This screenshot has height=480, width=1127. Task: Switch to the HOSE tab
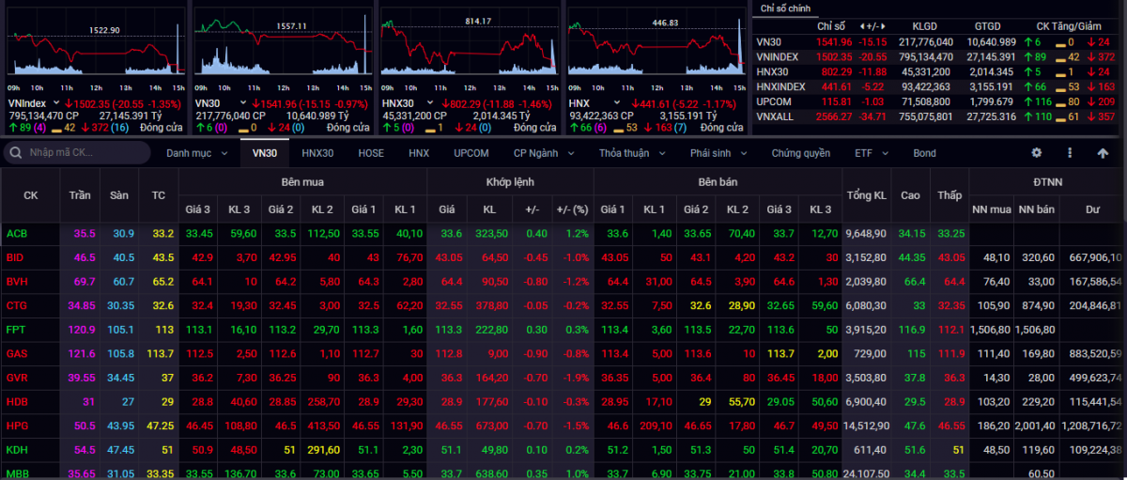coord(372,152)
